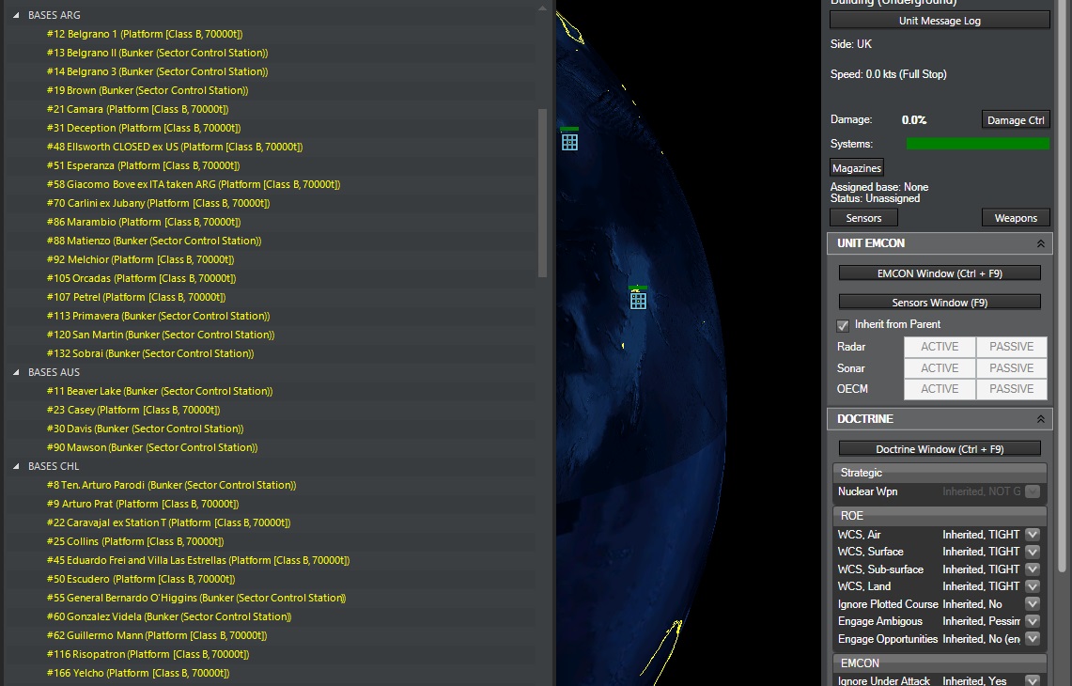The image size is (1072, 686).
Task: Set Sonar to PASSIVE
Action: (x=1011, y=368)
